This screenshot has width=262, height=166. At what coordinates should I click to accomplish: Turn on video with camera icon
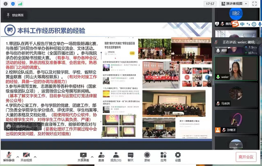(26, 155)
